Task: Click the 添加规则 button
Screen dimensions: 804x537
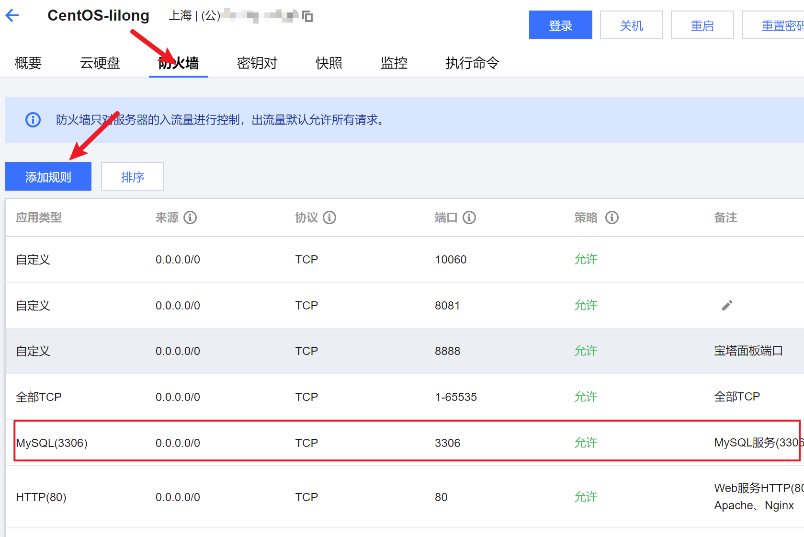Action: pos(48,176)
